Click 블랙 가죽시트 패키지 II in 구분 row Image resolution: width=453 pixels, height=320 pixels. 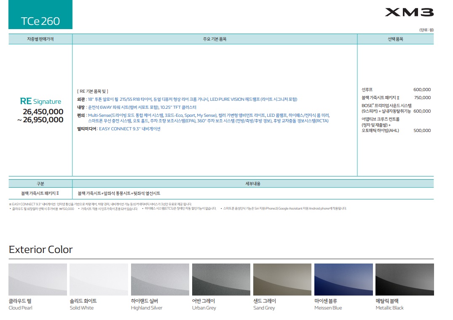tap(40, 193)
